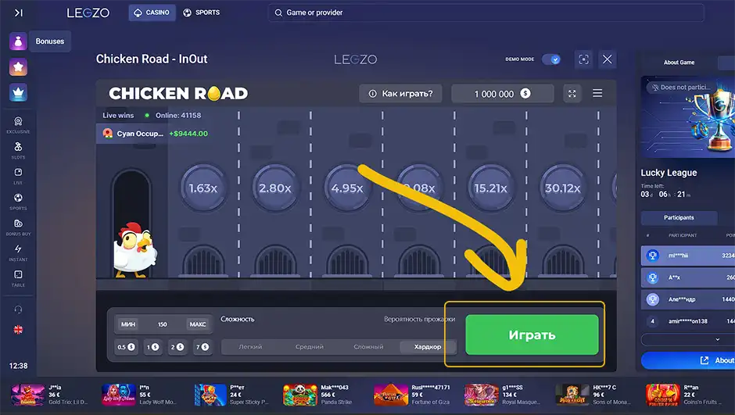Viewport: 735px width, 415px height.
Task: Click the 1 000 000 balance display
Action: pos(503,94)
